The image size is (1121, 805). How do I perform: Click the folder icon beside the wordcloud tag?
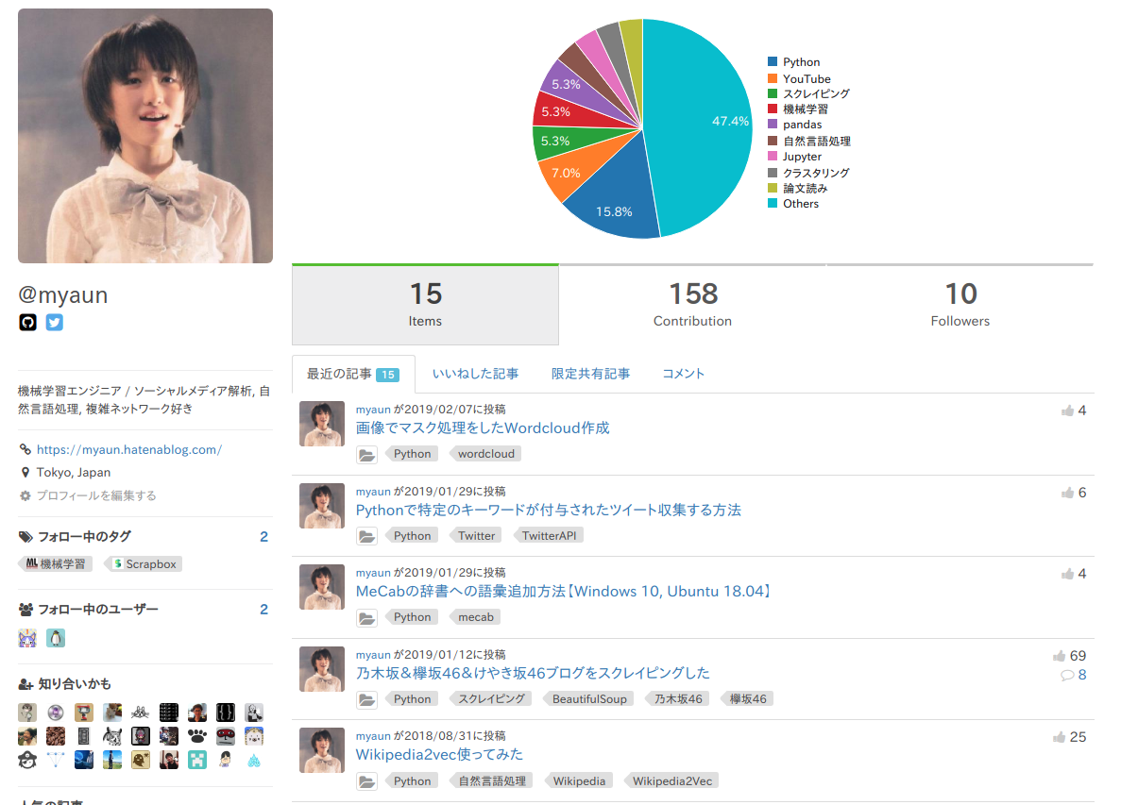pyautogui.click(x=366, y=454)
